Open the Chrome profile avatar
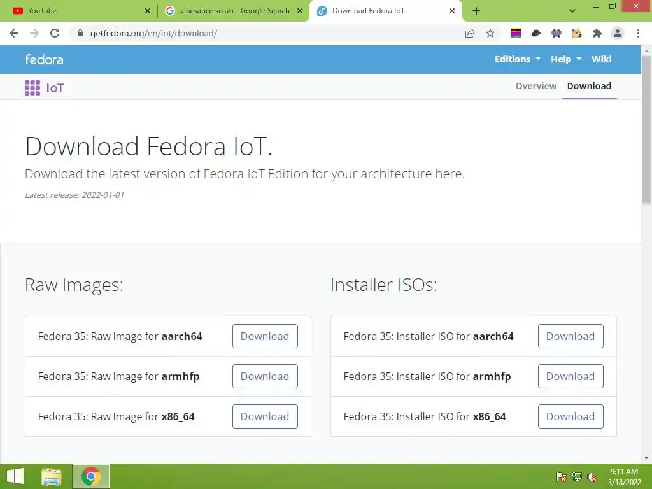Image resolution: width=652 pixels, height=489 pixels. 618,33
